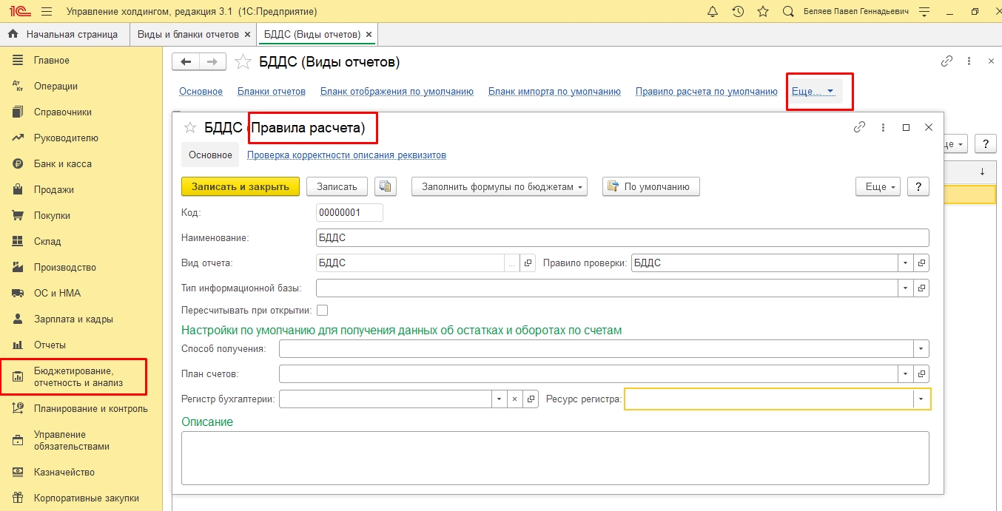Open Вид отчета linked item icon
Screen dimensions: 1002x511
pyautogui.click(x=528, y=263)
